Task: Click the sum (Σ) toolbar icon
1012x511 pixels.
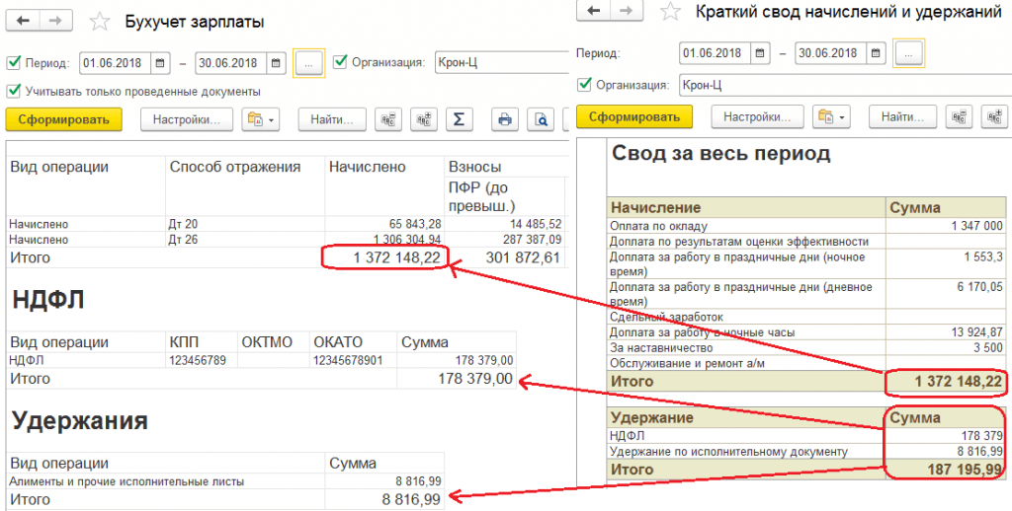Action: click(x=458, y=119)
